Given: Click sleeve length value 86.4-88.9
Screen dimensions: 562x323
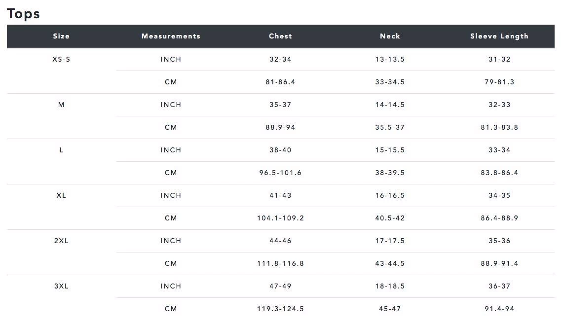Looking at the screenshot, I should tap(499, 218).
